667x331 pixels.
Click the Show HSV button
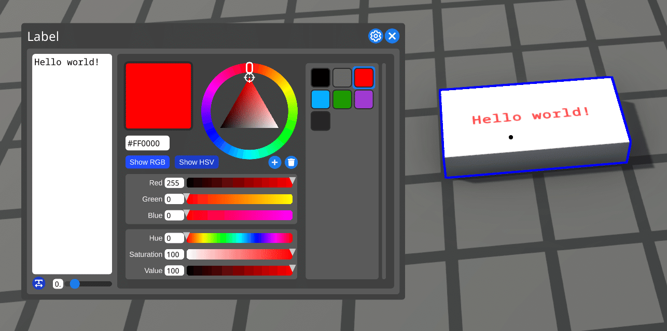pos(196,162)
